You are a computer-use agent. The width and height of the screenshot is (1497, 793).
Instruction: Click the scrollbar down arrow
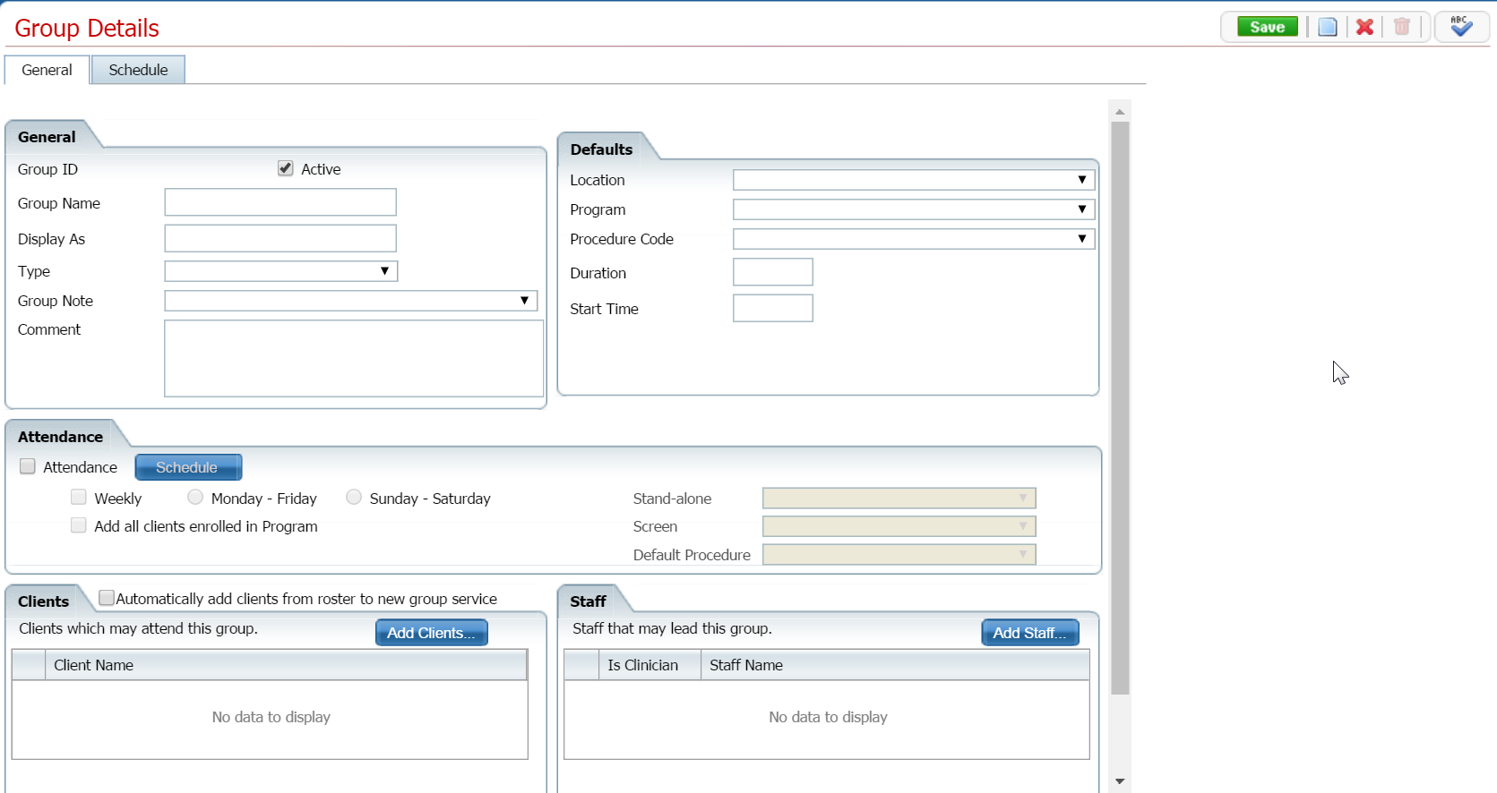pyautogui.click(x=1120, y=781)
